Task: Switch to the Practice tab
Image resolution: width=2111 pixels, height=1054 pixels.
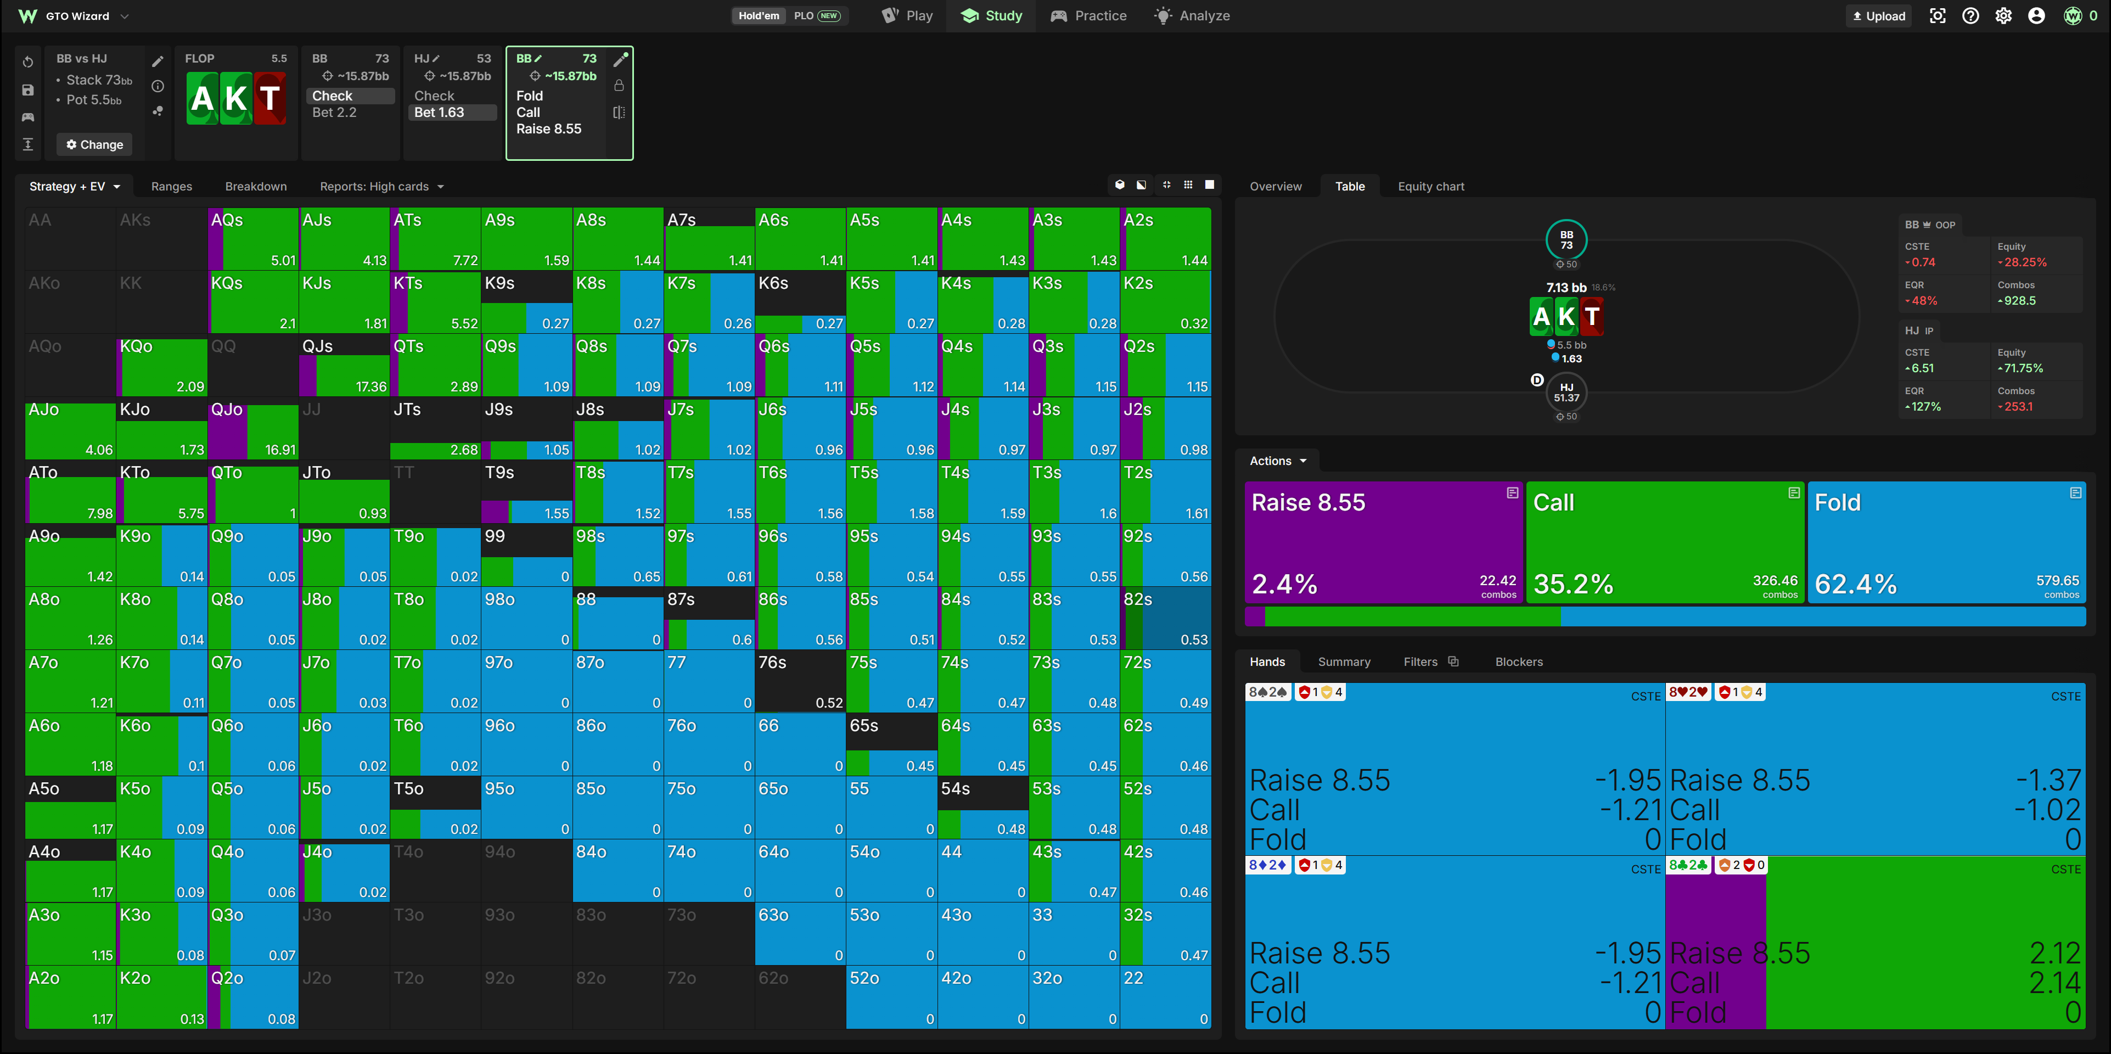Action: pos(1088,15)
